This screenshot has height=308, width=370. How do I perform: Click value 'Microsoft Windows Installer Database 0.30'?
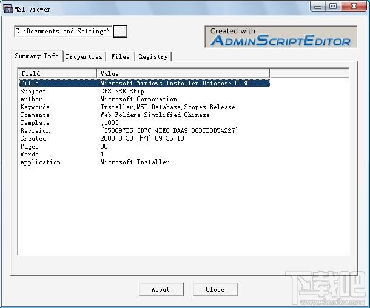point(175,83)
